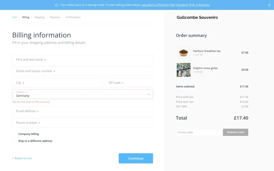
Task: Click the Price with tax label
Action: tap(185, 97)
